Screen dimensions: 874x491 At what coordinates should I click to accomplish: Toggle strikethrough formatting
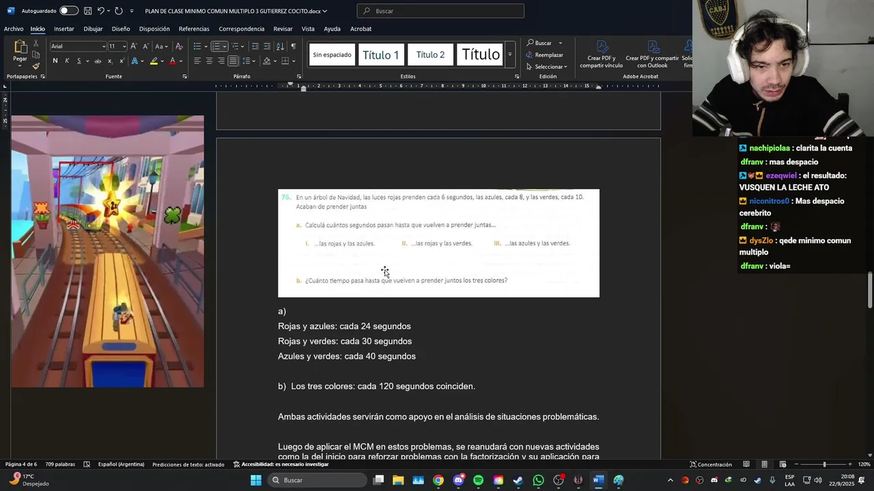click(98, 61)
